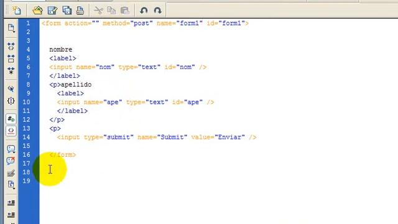
Task: Click the '<p>' tag on line 13
Action: (55, 129)
